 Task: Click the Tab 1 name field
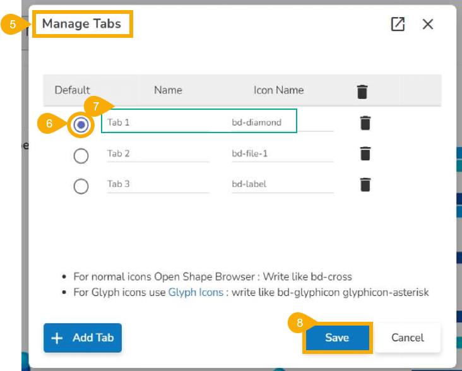158,122
